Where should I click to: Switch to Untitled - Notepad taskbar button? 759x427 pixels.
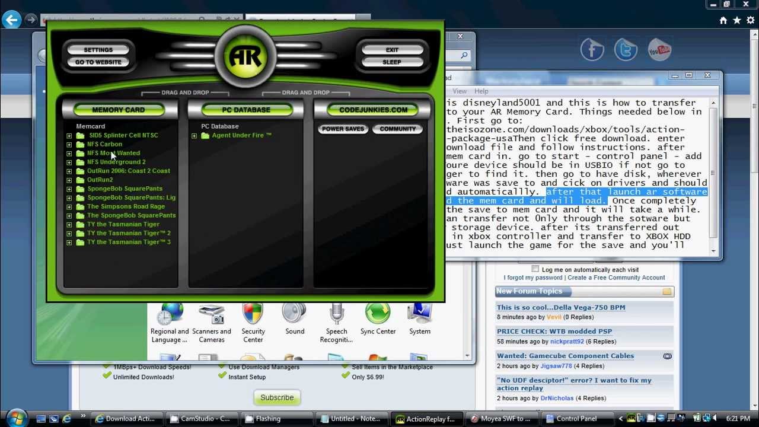coord(351,419)
